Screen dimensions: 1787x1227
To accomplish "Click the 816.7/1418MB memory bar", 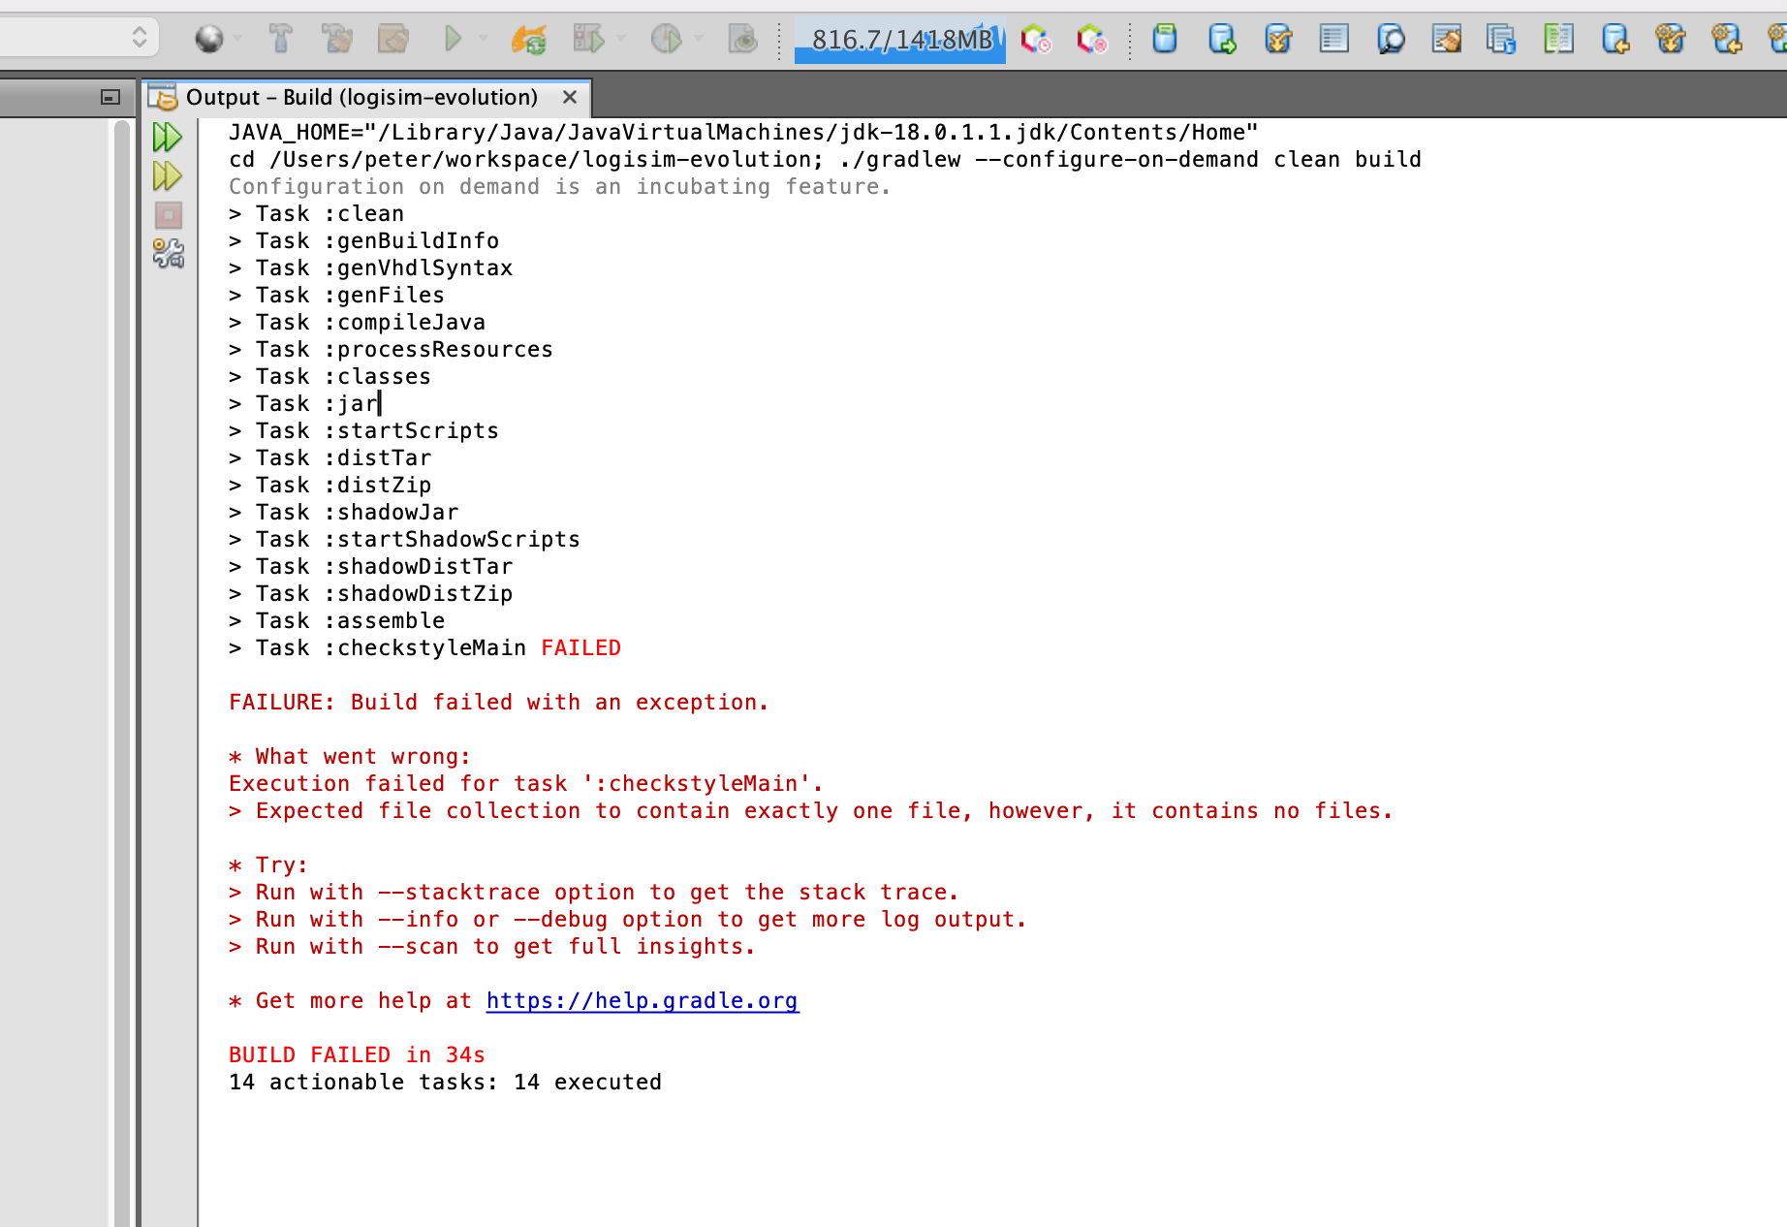I will [x=898, y=39].
